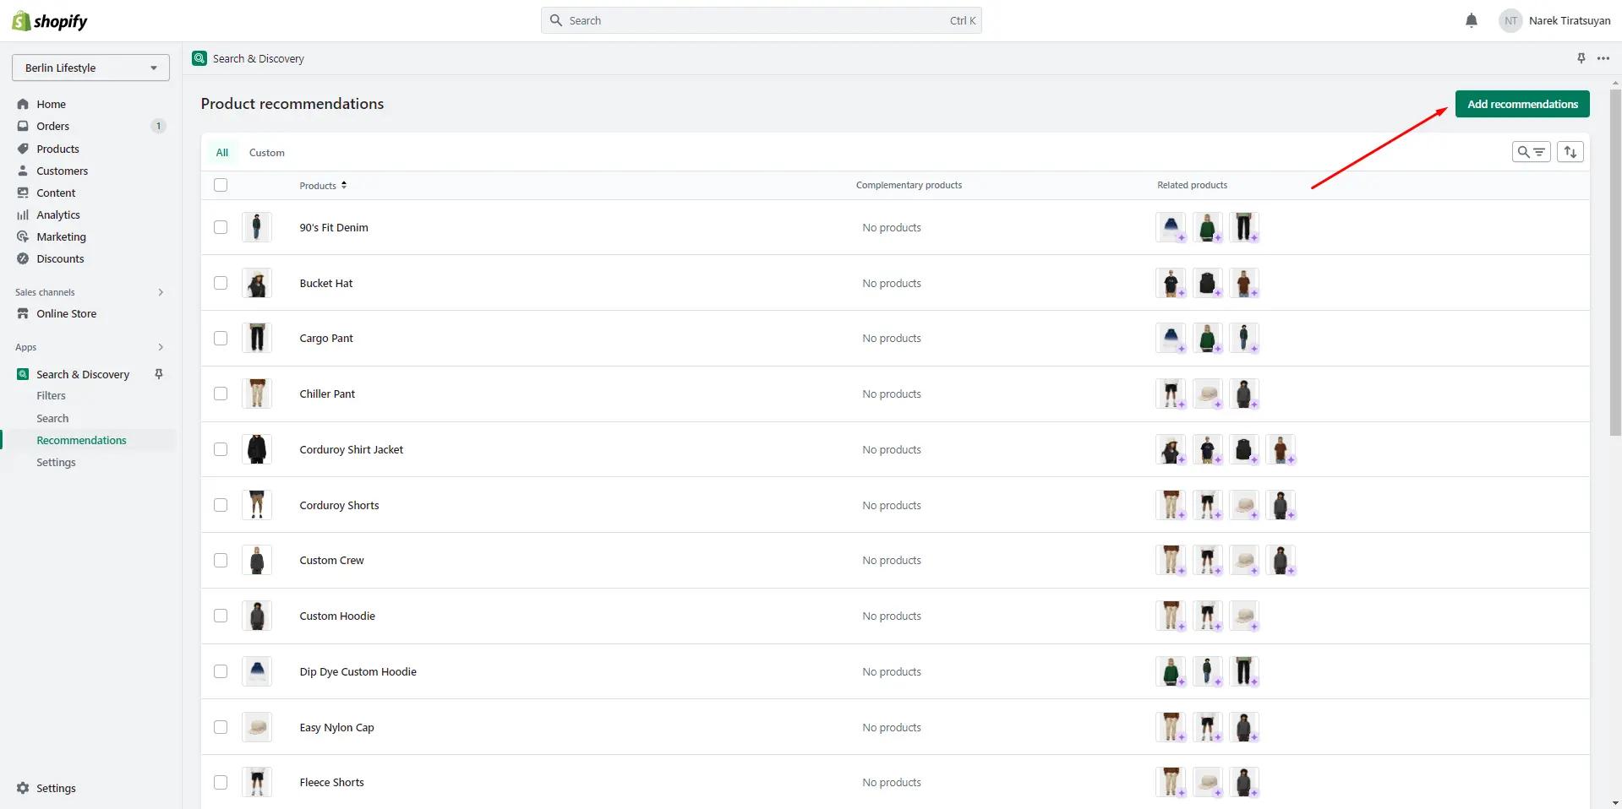1622x809 pixels.
Task: Click the top Search input field
Action: (x=761, y=21)
